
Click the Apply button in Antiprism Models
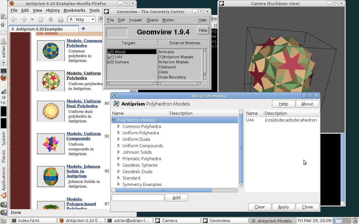[x=283, y=207]
